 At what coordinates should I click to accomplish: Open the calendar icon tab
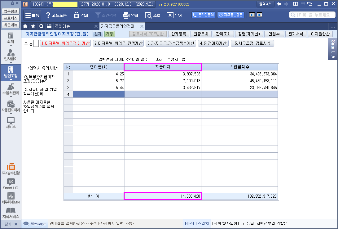(49, 26)
